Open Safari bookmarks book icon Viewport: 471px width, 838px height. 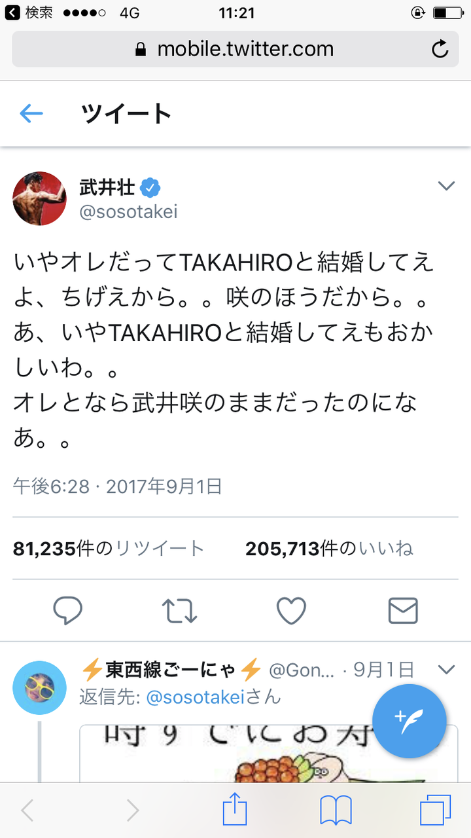point(336,812)
